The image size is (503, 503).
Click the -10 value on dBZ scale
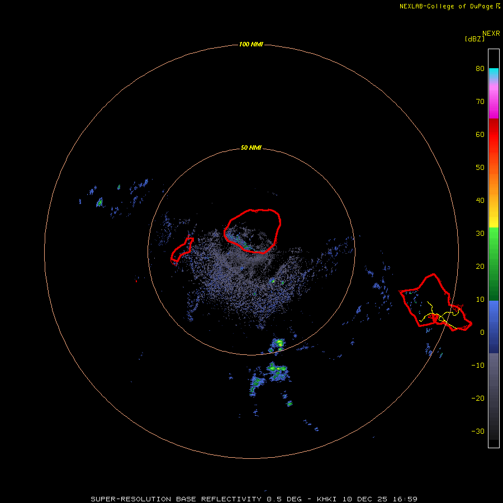(x=478, y=366)
